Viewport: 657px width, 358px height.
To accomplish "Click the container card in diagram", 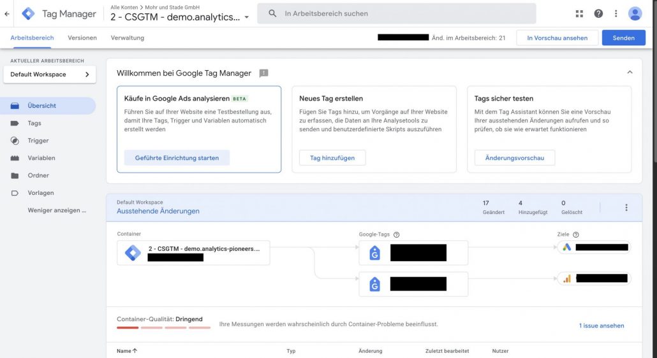I will (193, 253).
